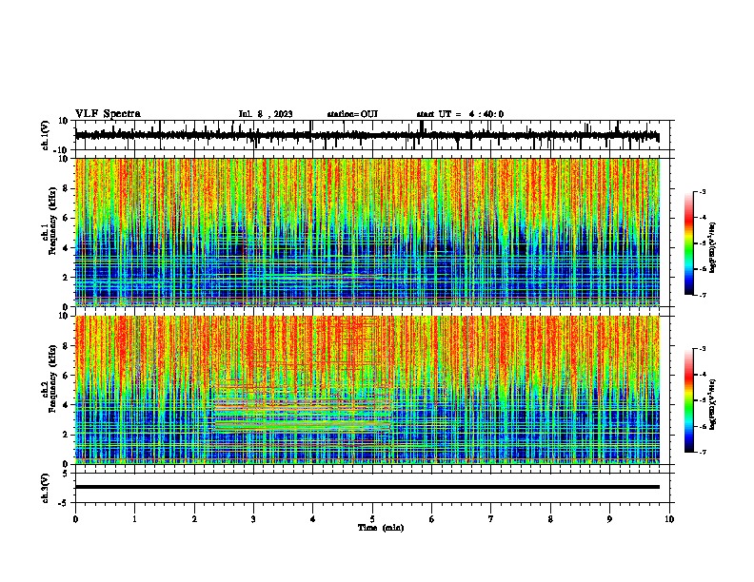Click the time axis tick label "5" under ch.3
Image resolution: width=754 pixels, height=582 pixels.
(372, 519)
